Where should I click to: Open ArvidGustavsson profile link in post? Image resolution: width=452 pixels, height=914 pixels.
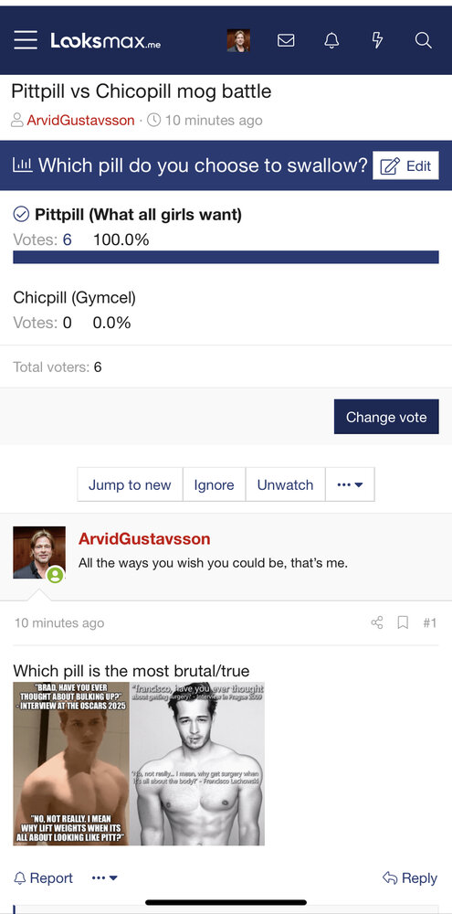144,538
